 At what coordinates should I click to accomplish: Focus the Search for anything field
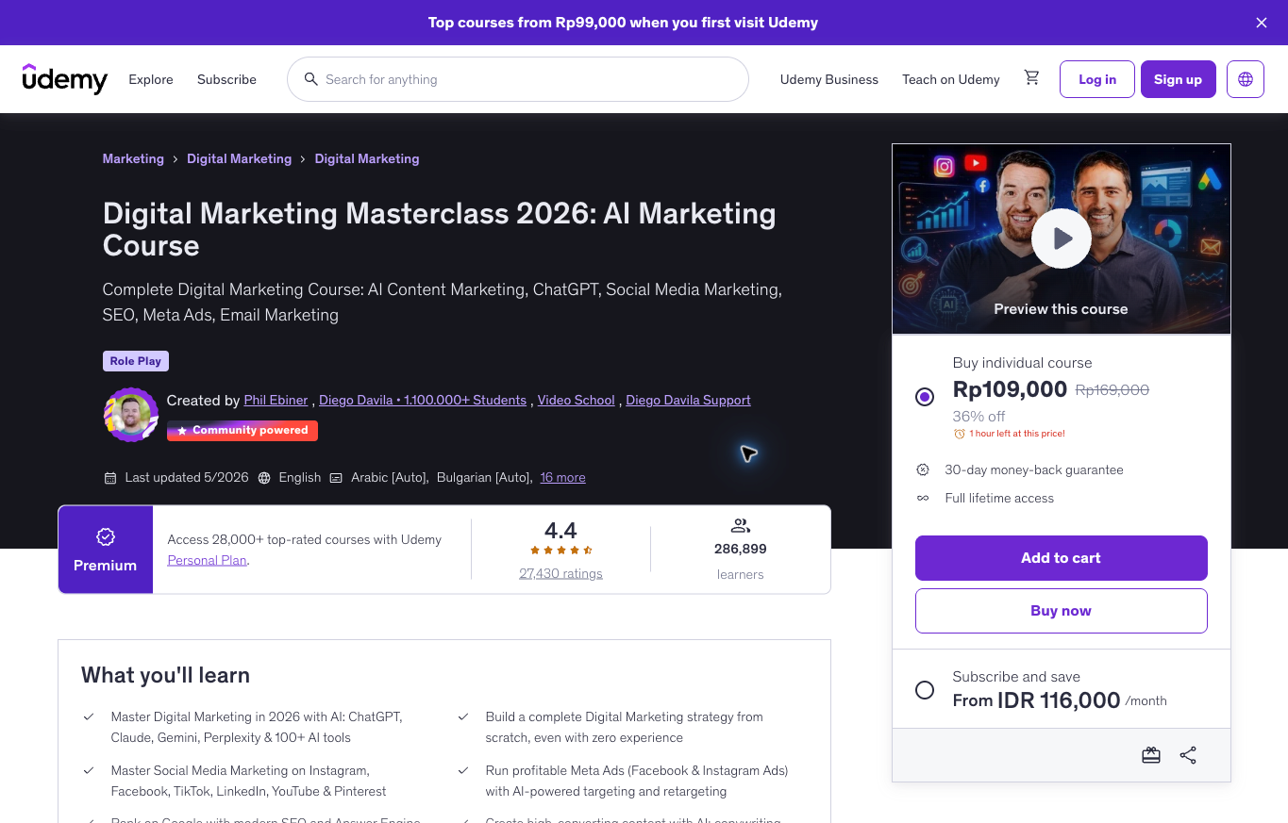coord(518,79)
